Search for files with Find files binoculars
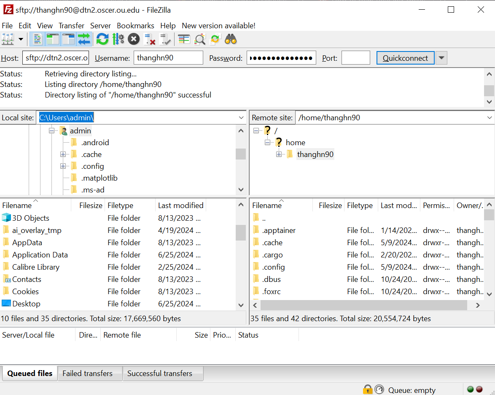This screenshot has width=495, height=395. click(230, 39)
